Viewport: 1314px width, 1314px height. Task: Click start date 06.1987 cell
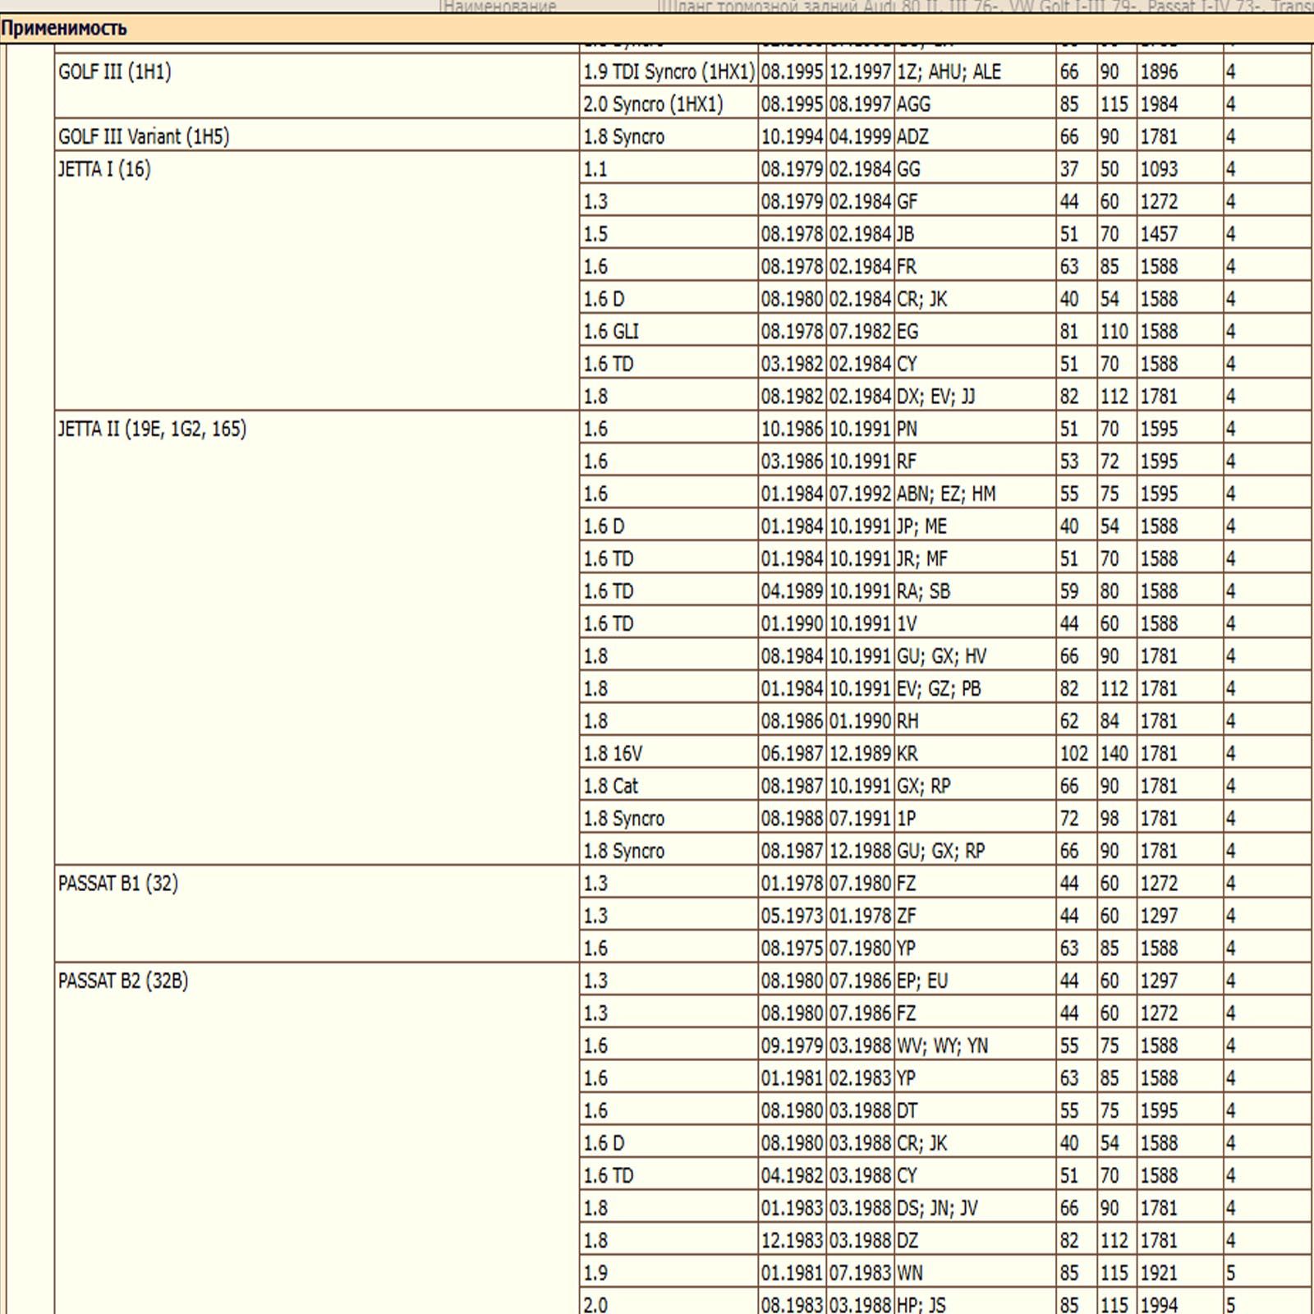pos(792,753)
